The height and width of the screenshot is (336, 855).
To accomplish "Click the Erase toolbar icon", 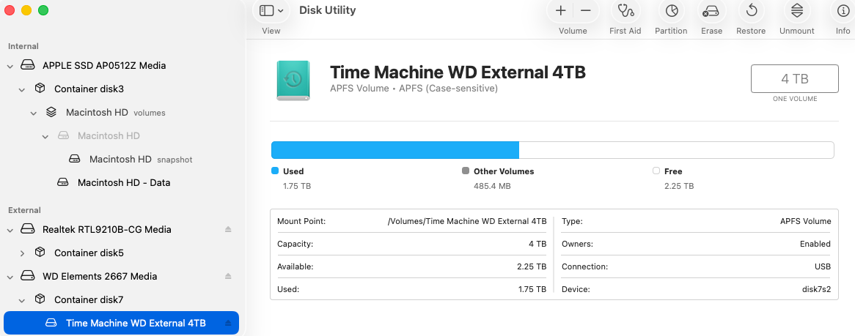I will [x=711, y=10].
